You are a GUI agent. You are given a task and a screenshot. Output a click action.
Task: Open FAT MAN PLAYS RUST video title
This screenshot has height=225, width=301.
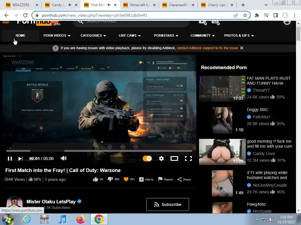coord(269,81)
